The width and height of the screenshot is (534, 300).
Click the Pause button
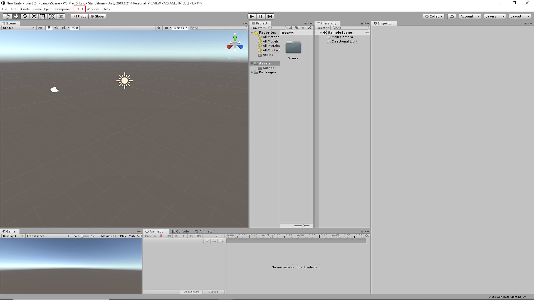click(261, 16)
